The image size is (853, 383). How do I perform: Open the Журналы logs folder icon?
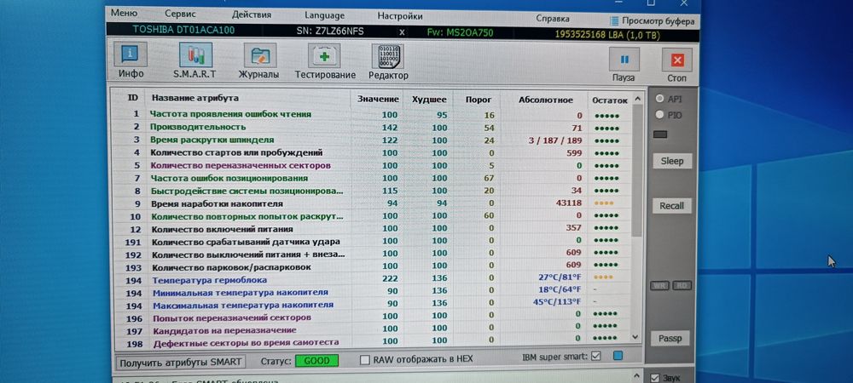[259, 55]
